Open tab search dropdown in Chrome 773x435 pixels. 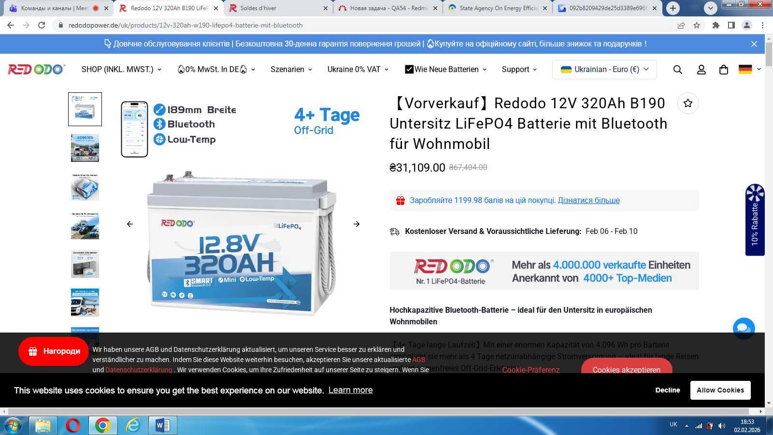[x=711, y=8]
